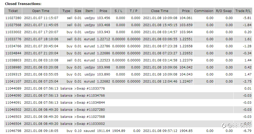Click the Trade P/L column header
The width and height of the screenshot is (254, 134).
[x=243, y=11]
